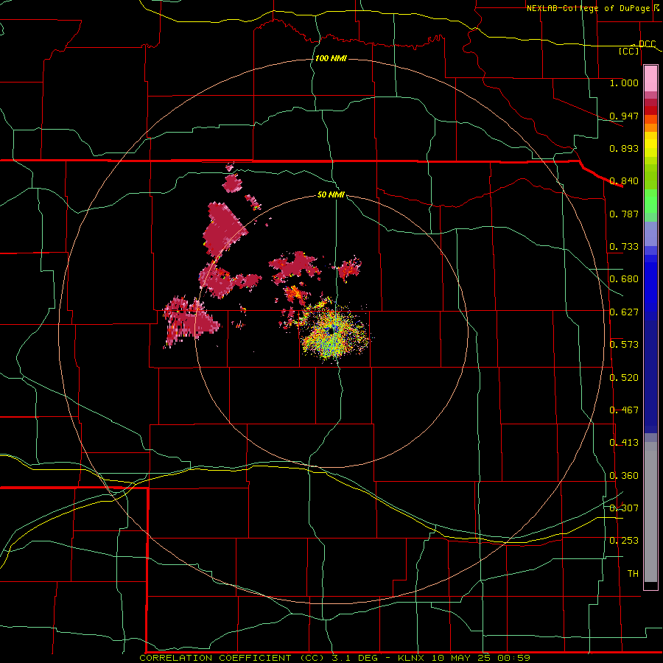This screenshot has width=663, height=663.
Task: Click the 0.573 scale value
Action: (624, 345)
